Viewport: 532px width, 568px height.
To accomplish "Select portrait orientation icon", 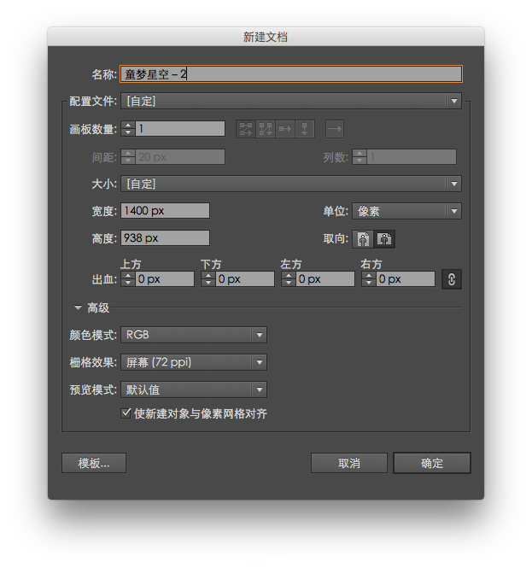I will click(365, 239).
